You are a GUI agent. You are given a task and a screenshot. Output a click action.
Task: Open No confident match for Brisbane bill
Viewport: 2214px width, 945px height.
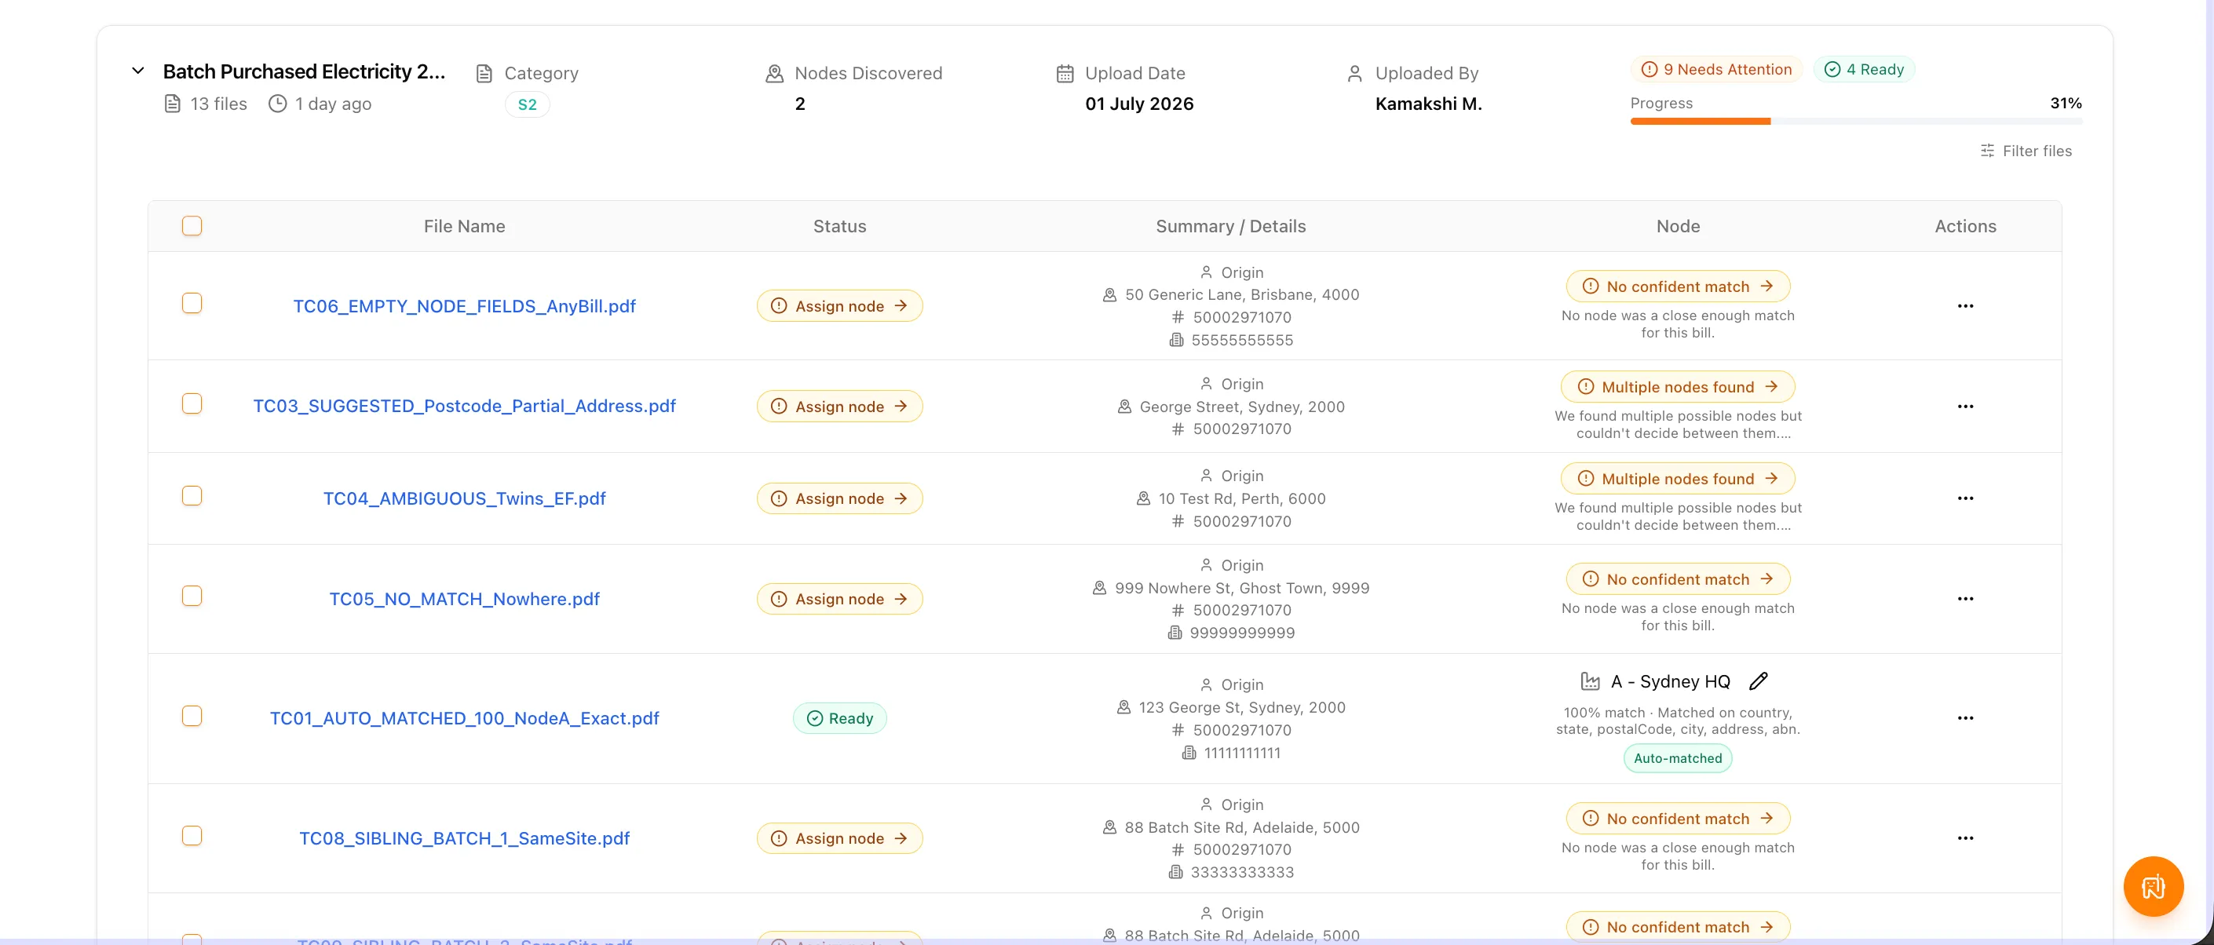coord(1678,287)
